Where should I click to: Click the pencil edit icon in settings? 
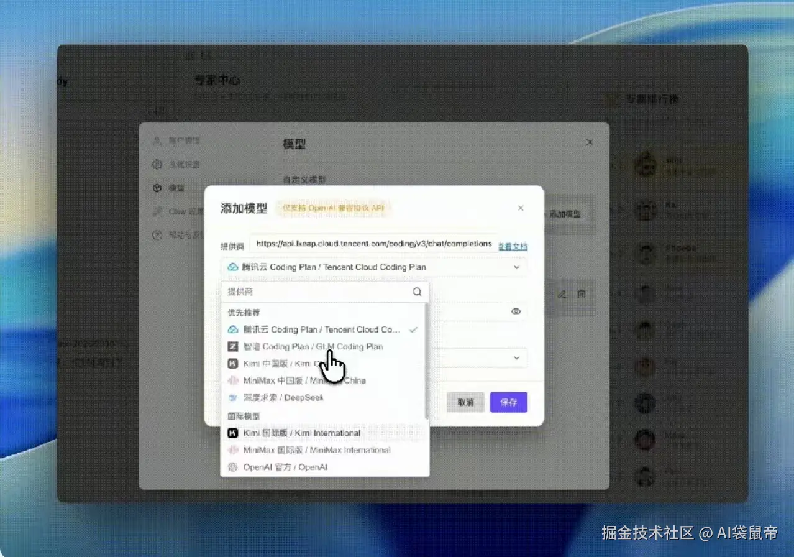(x=562, y=294)
